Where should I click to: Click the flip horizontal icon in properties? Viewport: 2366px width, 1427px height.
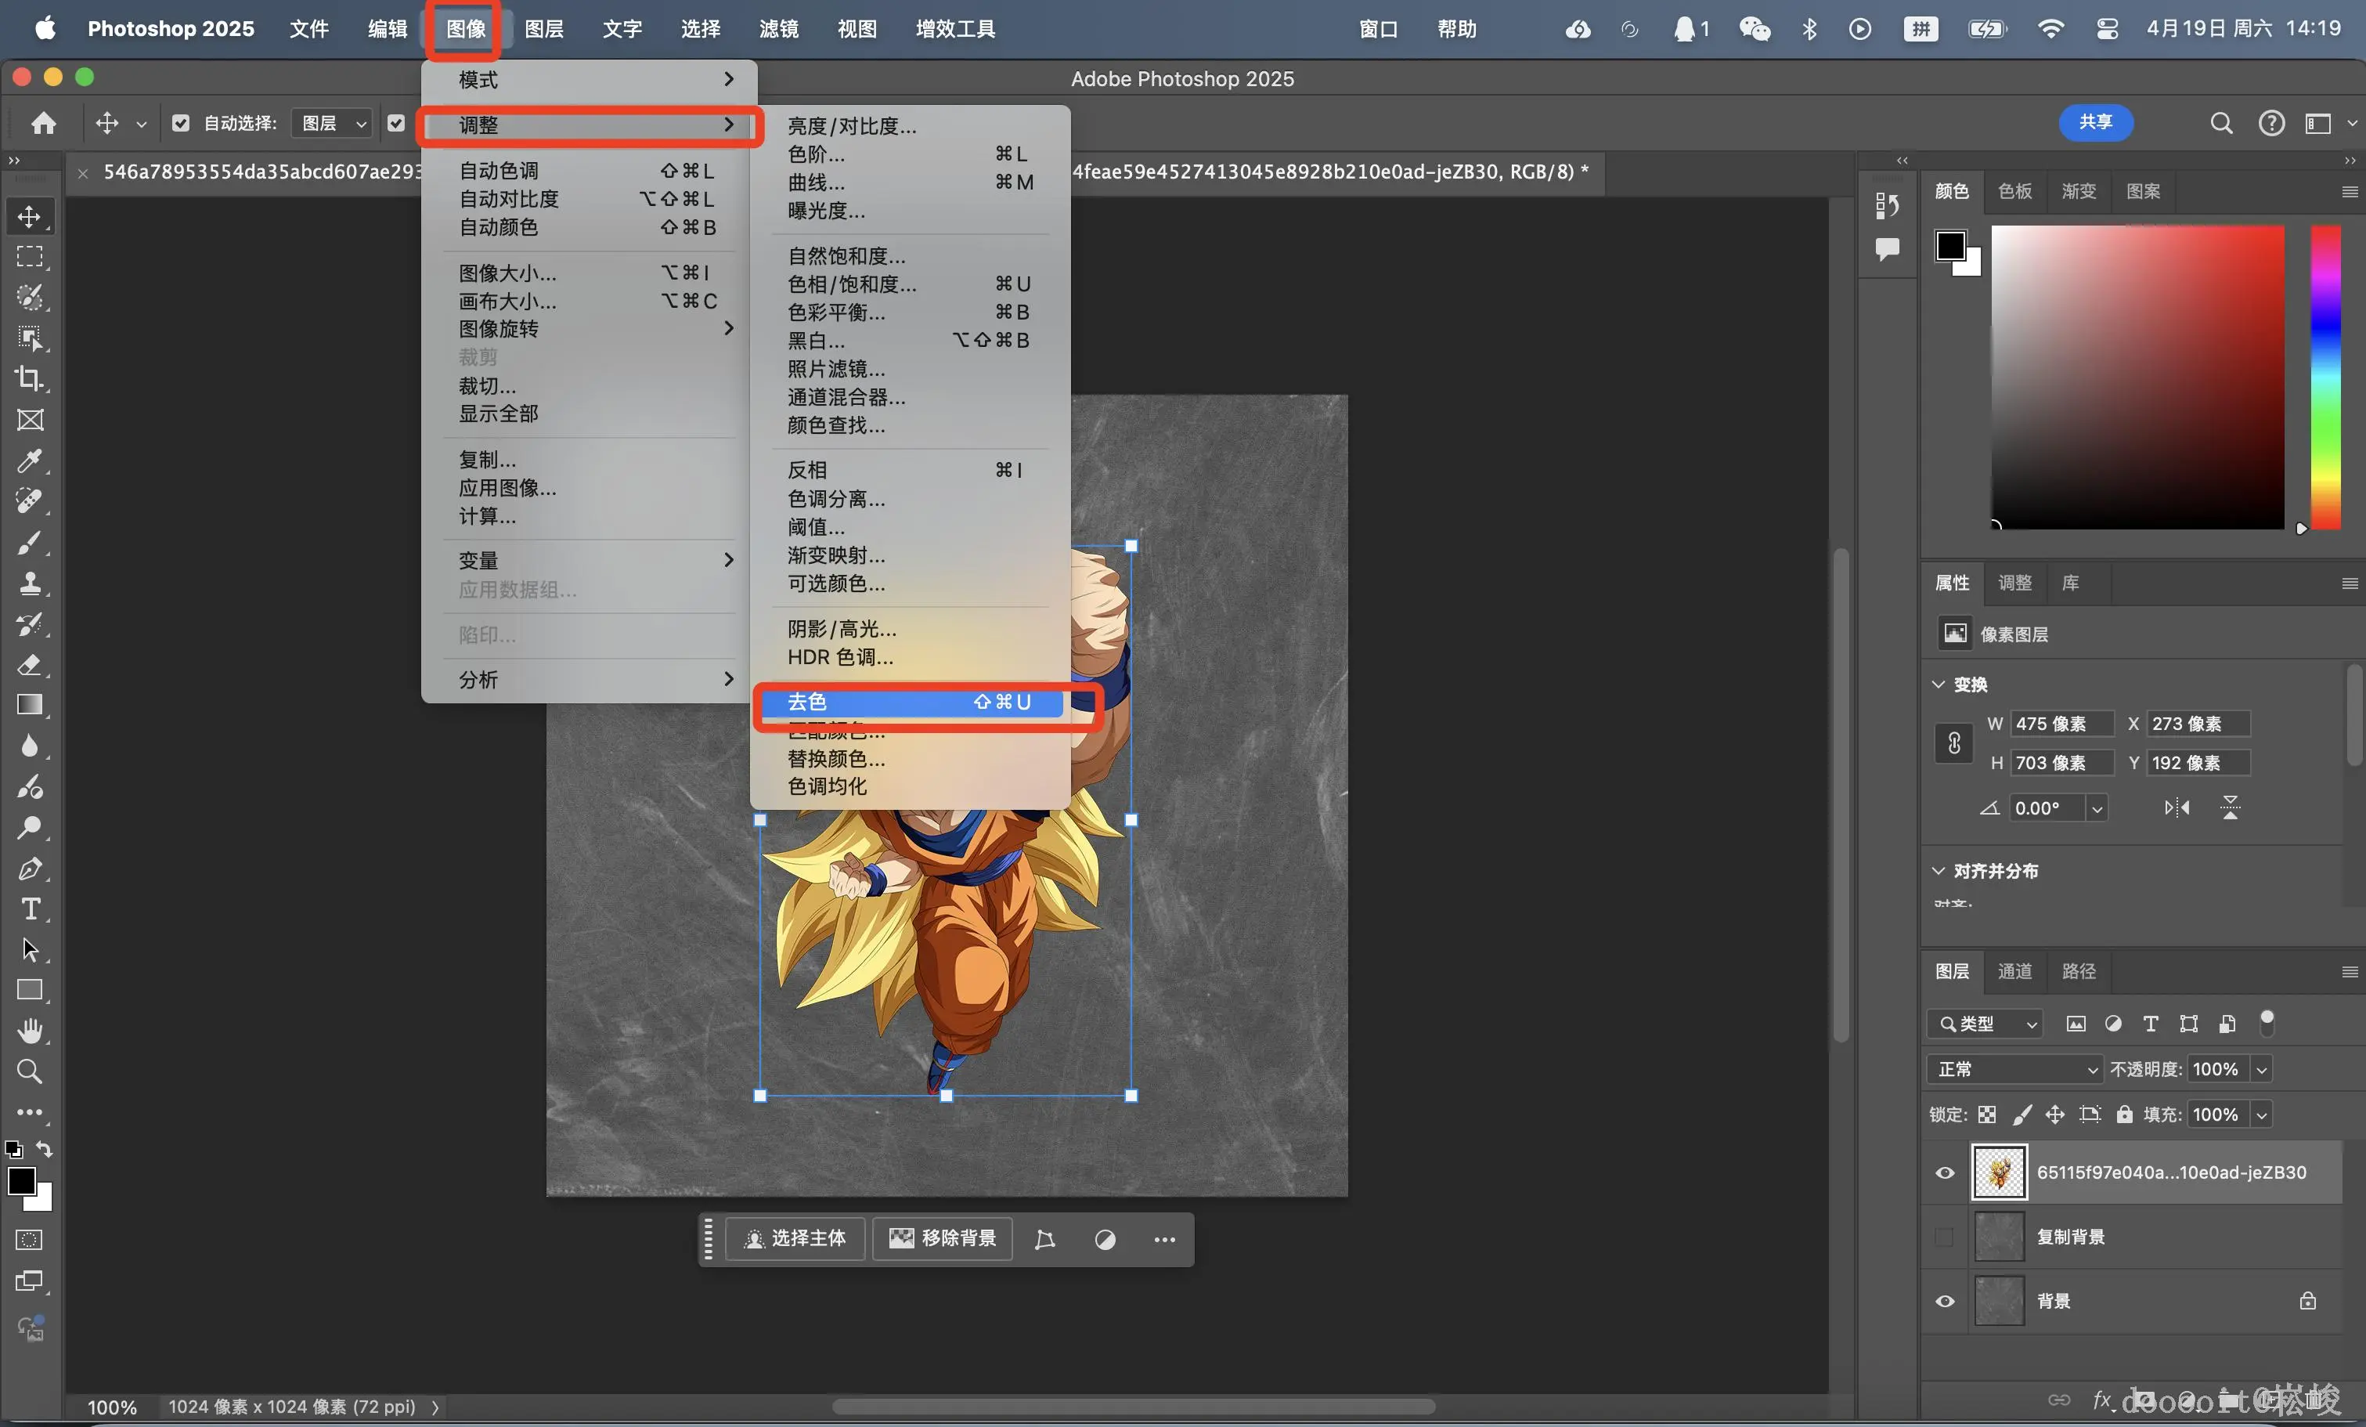click(2177, 807)
